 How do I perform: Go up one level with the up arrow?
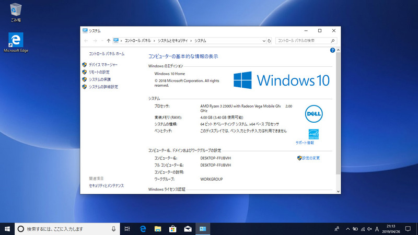click(109, 41)
